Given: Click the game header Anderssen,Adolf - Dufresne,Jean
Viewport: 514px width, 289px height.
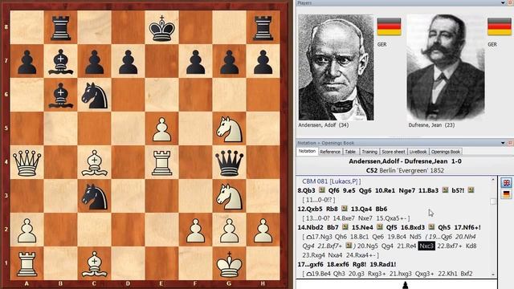Looking at the screenshot, I should [x=398, y=161].
